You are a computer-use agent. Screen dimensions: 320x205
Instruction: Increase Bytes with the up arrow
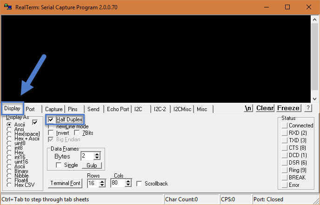[97, 154]
